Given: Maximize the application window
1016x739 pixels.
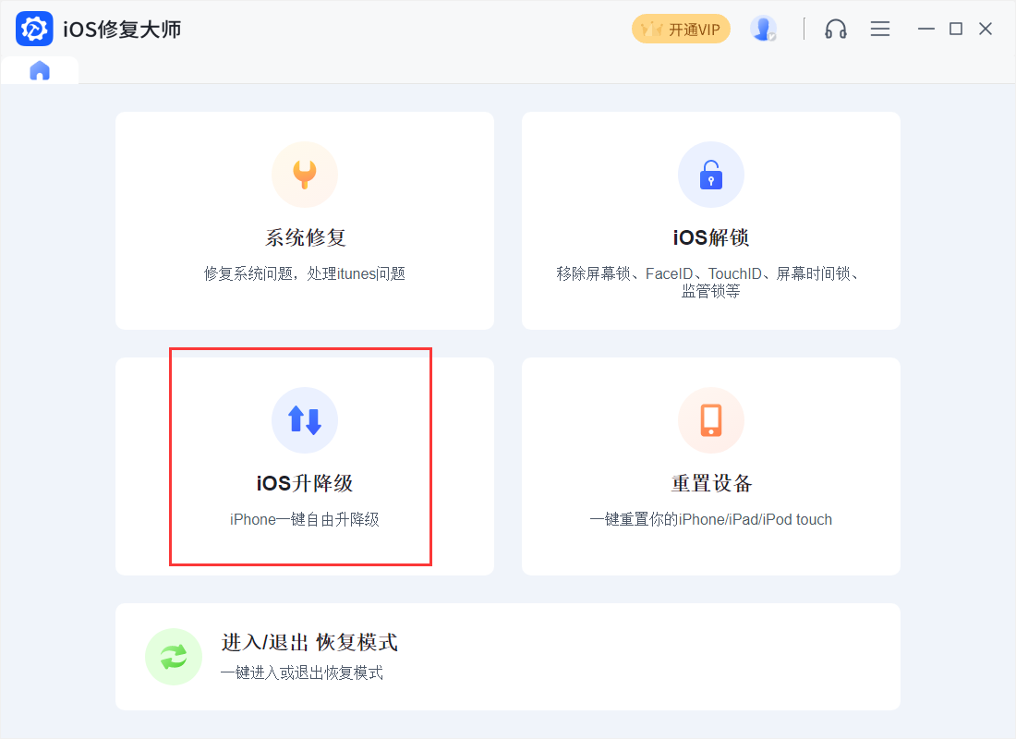Looking at the screenshot, I should click(x=956, y=30).
